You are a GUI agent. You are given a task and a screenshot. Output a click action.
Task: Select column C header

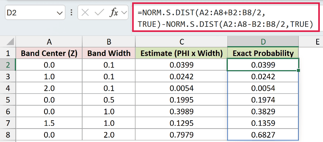(x=181, y=41)
